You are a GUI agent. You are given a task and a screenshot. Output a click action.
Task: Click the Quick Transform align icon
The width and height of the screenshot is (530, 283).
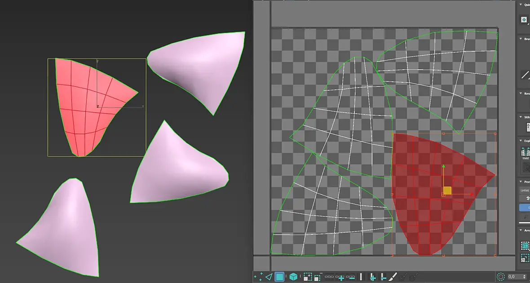pos(524,20)
